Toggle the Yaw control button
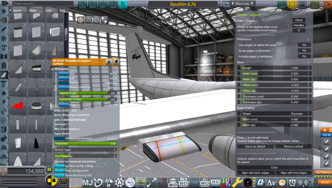 point(63,74)
